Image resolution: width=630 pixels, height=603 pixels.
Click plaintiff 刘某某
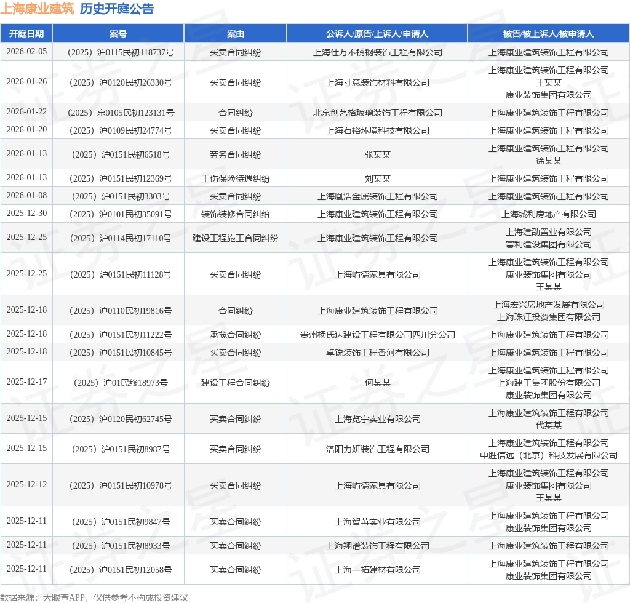378,178
